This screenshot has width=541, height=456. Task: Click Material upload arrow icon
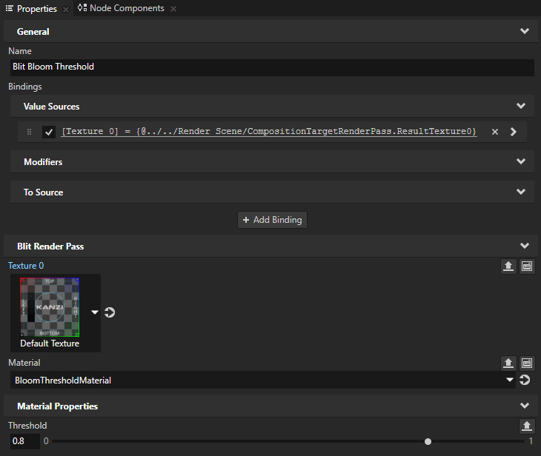tap(508, 363)
